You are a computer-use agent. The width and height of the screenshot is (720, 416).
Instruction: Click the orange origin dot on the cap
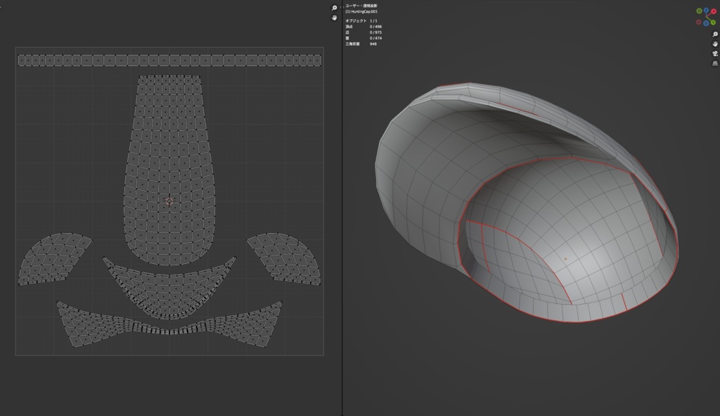point(565,259)
